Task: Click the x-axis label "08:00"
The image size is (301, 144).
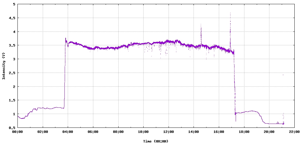Action: point(118,132)
